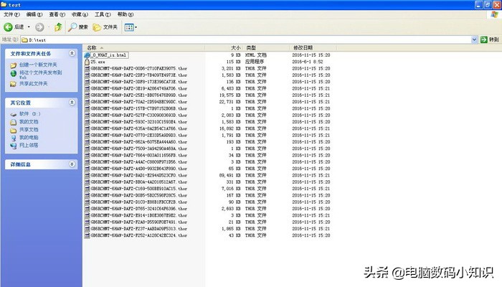Open 网上邻居 from other places
This screenshot has height=287, width=502.
click(x=29, y=146)
